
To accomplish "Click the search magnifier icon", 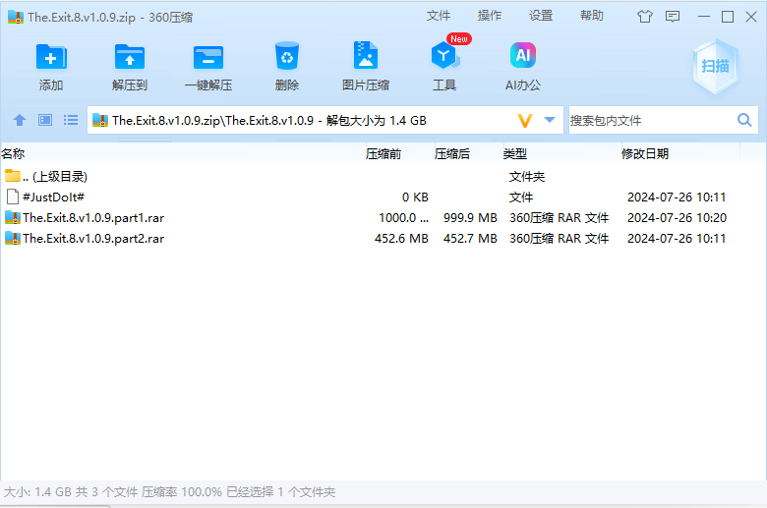I will click(744, 120).
